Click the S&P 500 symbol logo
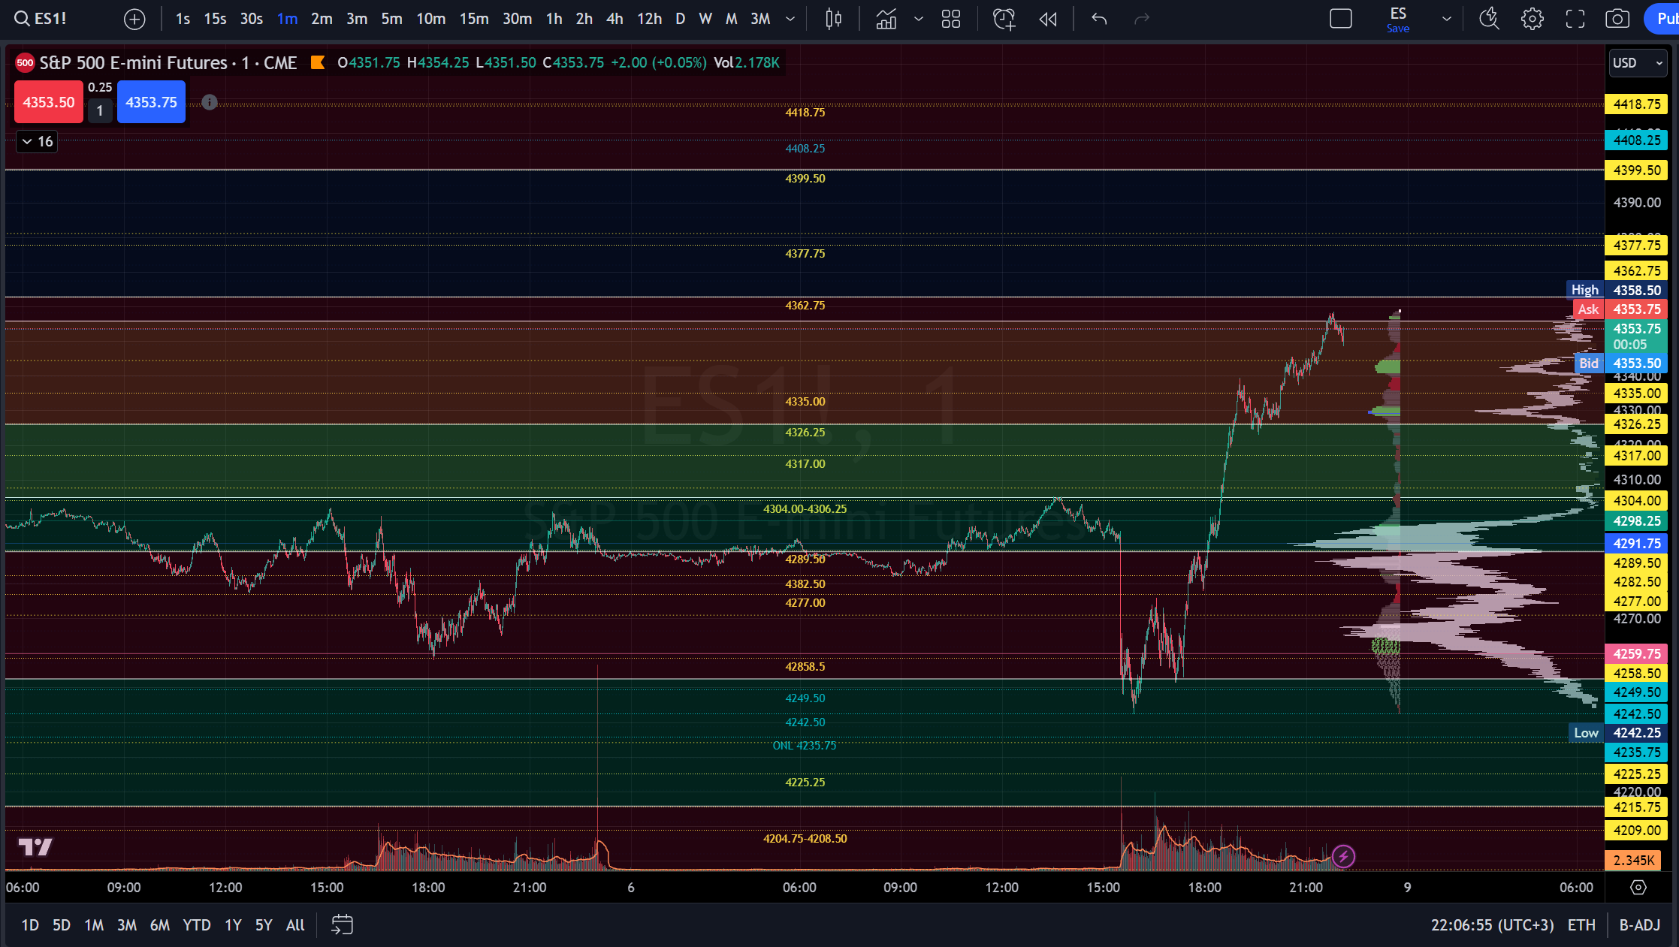1679x947 pixels. pyautogui.click(x=25, y=63)
